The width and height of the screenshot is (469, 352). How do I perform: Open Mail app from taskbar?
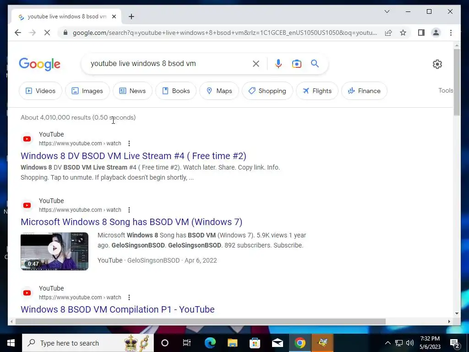pyautogui.click(x=277, y=343)
